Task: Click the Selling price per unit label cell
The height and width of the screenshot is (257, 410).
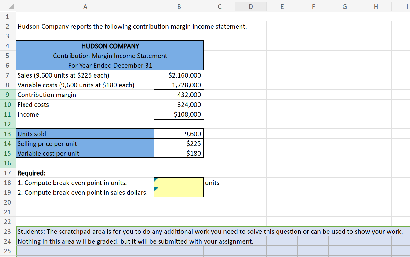Action: pyautogui.click(x=61, y=143)
